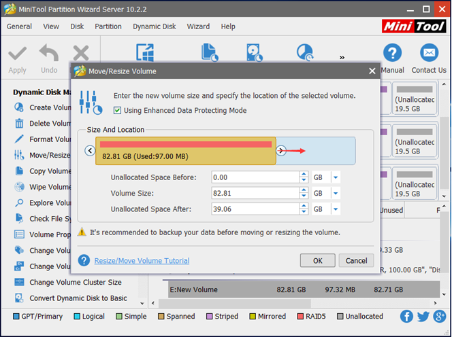This screenshot has height=337, width=452.
Task: Open the Migrate OS toolbar icon
Action: click(145, 52)
